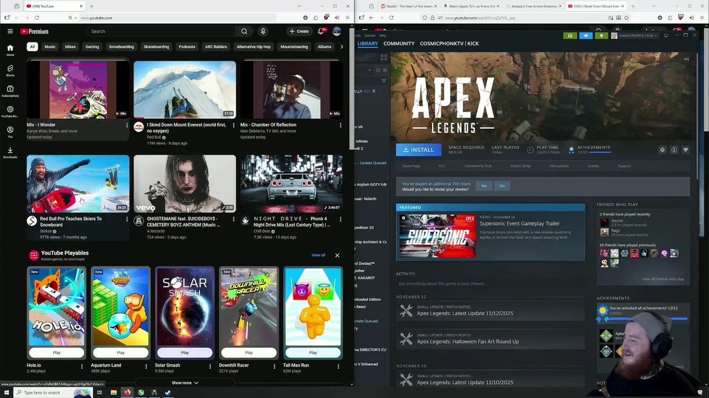This screenshot has width=709, height=398.
Task: Open Steam announcements megaphone button
Action: (586, 35)
